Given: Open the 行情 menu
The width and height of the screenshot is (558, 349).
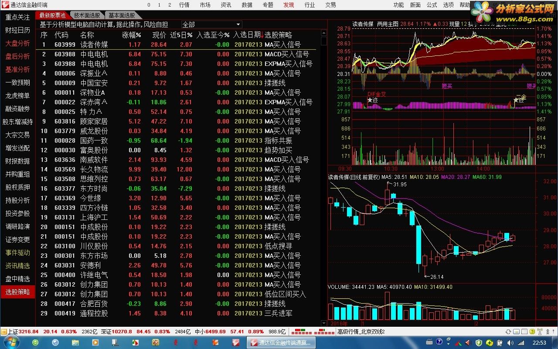Looking at the screenshot, I should pos(184,5).
